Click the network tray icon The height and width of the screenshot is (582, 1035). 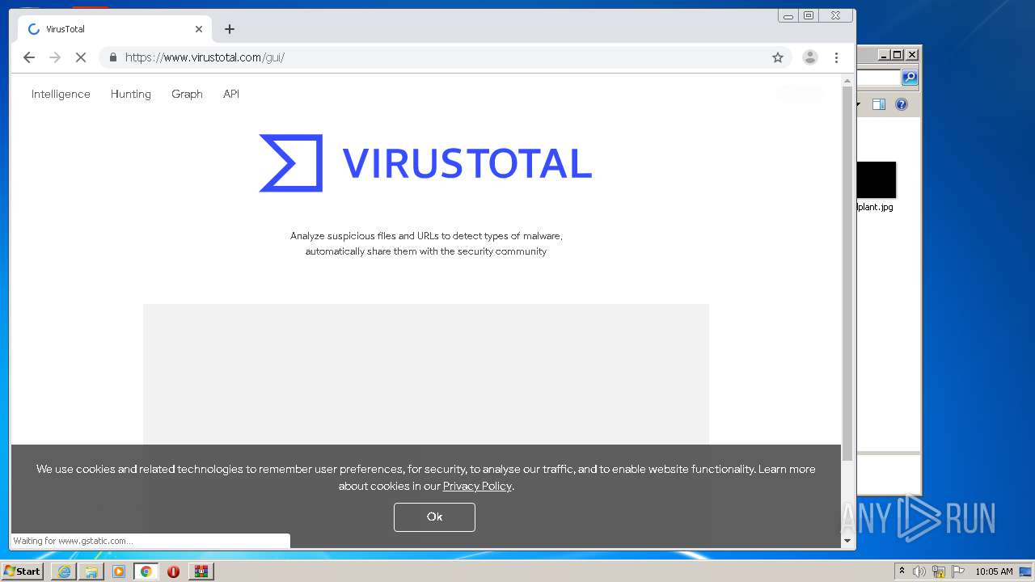pyautogui.click(x=939, y=571)
